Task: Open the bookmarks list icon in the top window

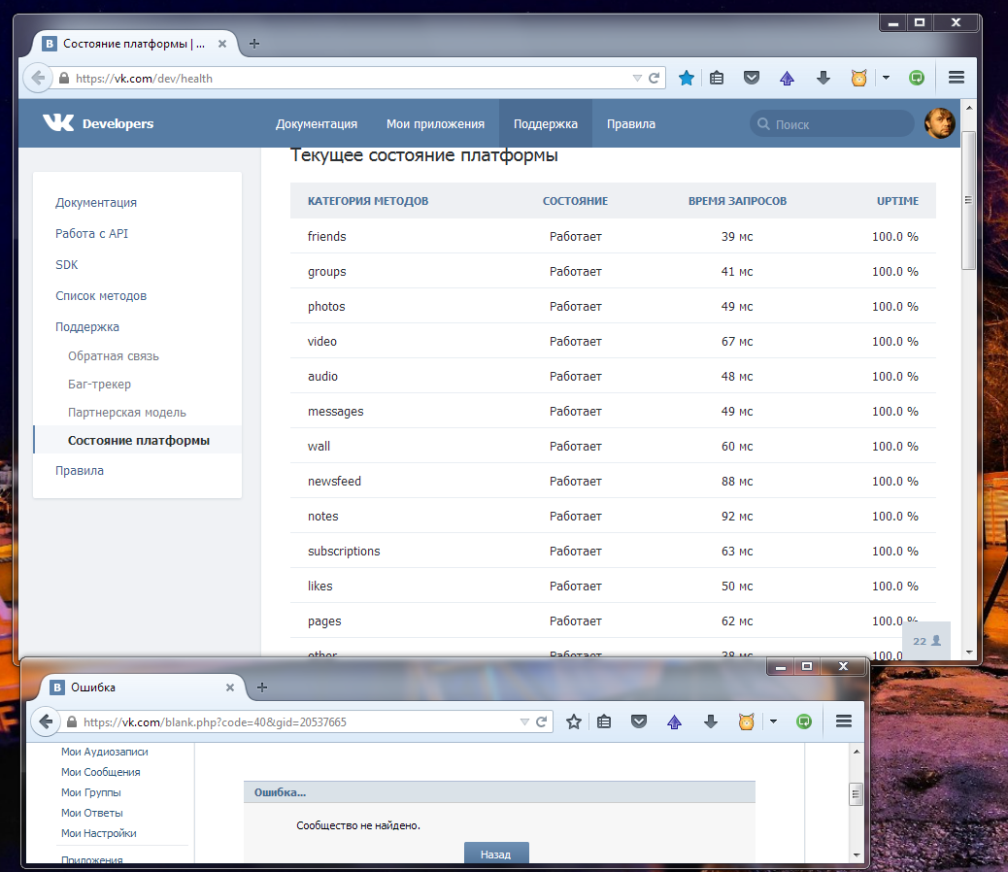Action: coord(717,78)
